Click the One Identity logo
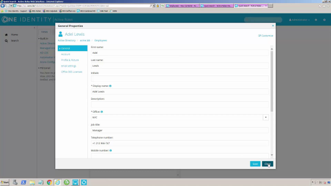This screenshot has height=186, width=331. pyautogui.click(x=26, y=20)
